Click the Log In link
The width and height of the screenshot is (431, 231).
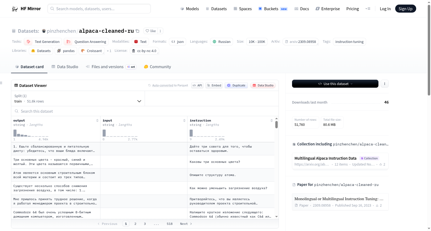click(385, 9)
